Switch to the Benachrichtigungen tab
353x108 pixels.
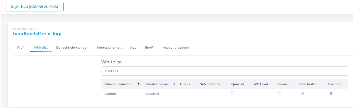pyautogui.click(x=72, y=47)
